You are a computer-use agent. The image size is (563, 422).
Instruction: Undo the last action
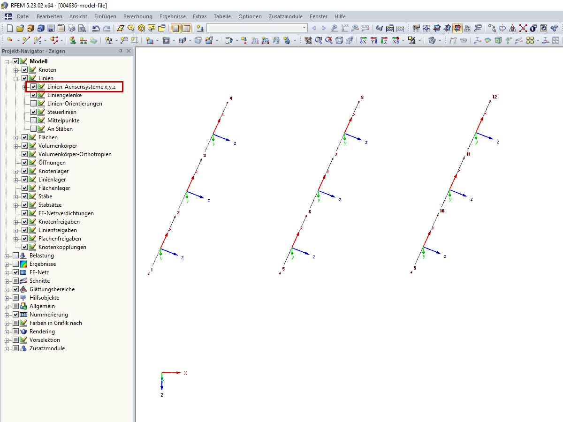tap(96, 28)
